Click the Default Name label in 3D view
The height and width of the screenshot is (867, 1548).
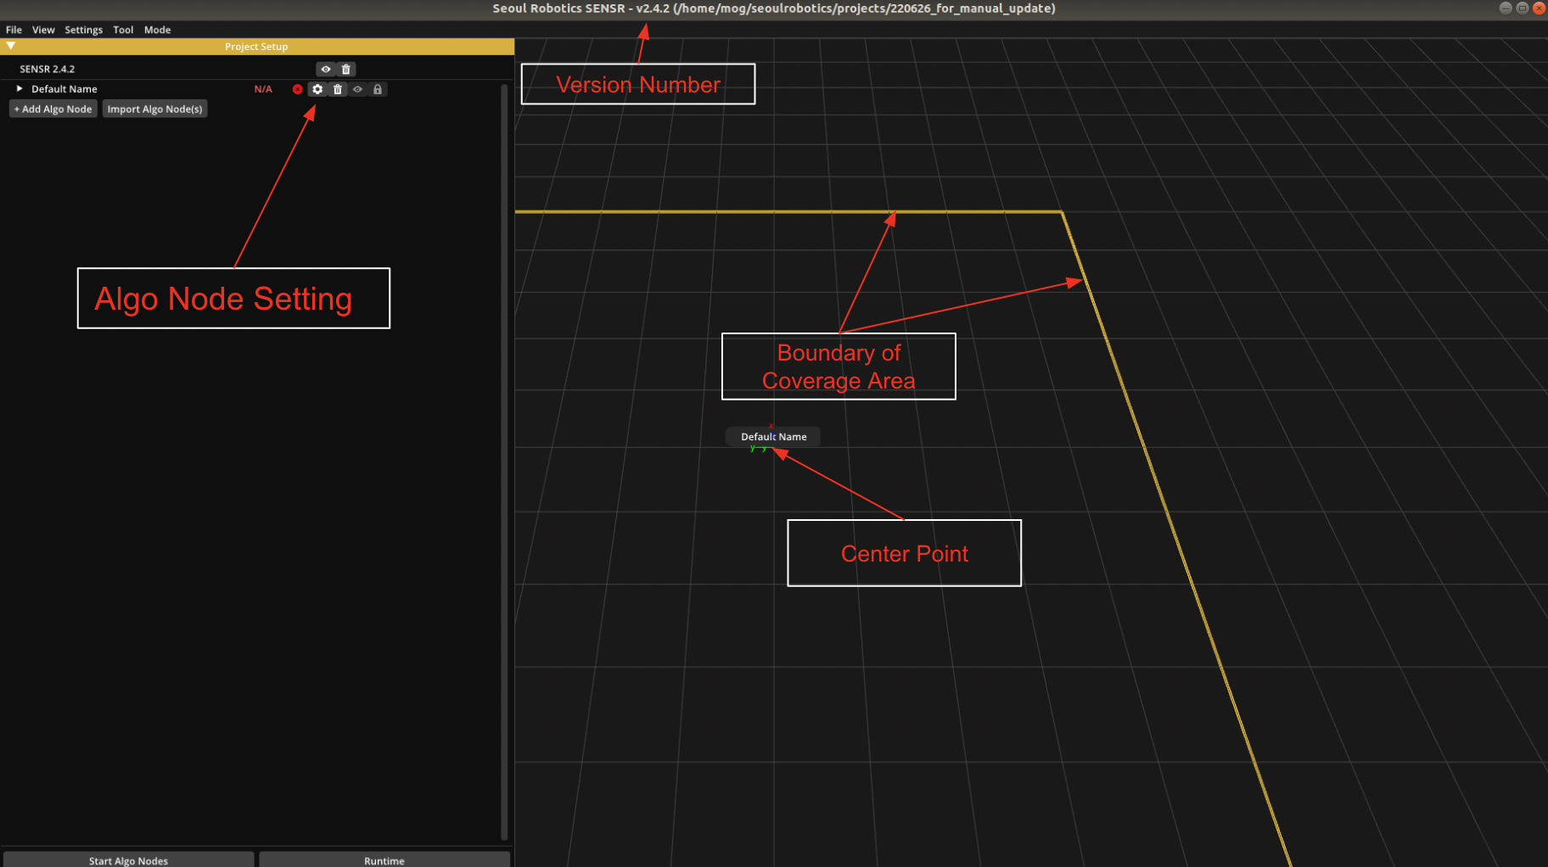pos(773,437)
